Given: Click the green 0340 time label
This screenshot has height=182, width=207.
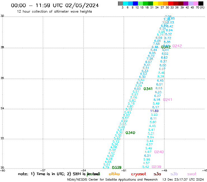Looking at the screenshot, I should [130, 132].
